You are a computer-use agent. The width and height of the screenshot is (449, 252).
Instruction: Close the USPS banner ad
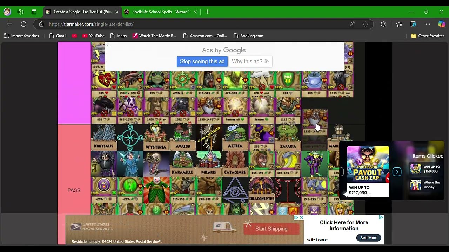click(x=301, y=218)
